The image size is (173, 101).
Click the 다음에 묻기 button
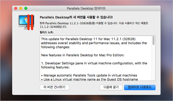click(111, 87)
